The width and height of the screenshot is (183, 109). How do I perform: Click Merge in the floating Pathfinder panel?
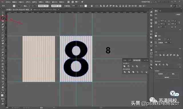coord(133,72)
